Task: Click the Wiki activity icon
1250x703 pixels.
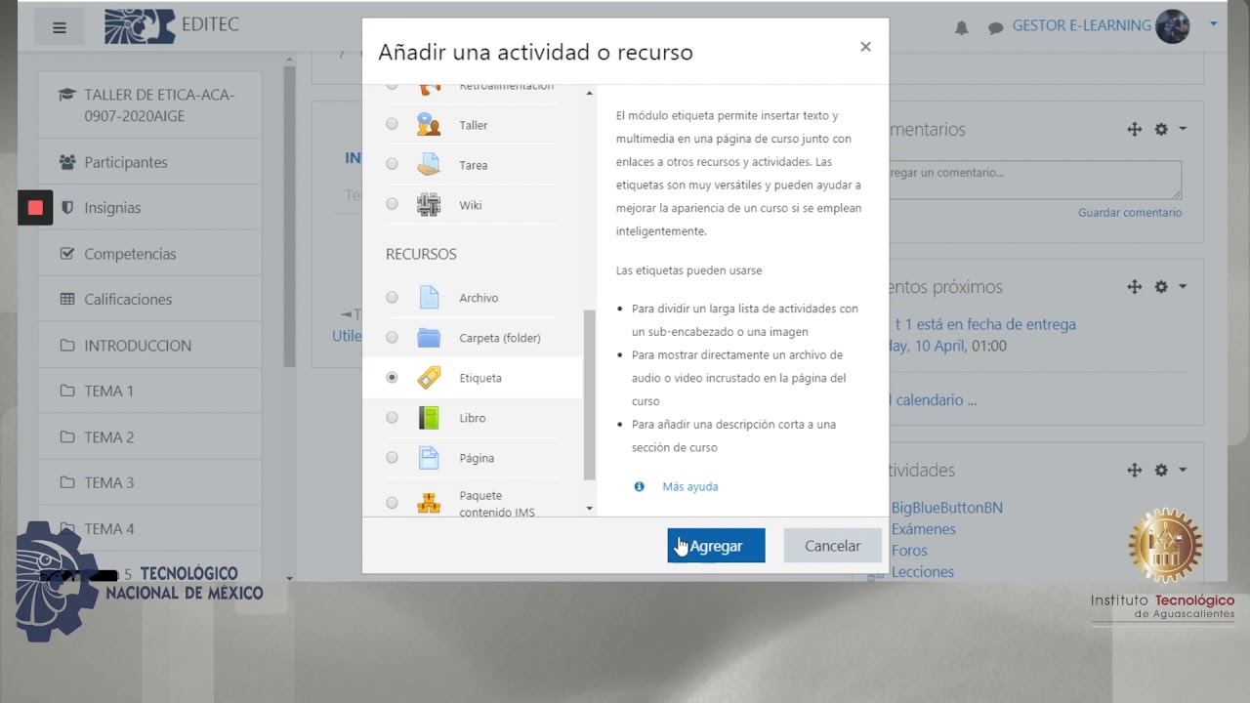Action: (x=429, y=205)
